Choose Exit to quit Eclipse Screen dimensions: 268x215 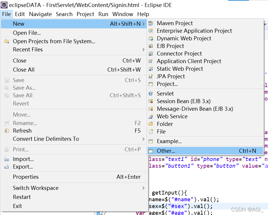[x=74, y=206]
